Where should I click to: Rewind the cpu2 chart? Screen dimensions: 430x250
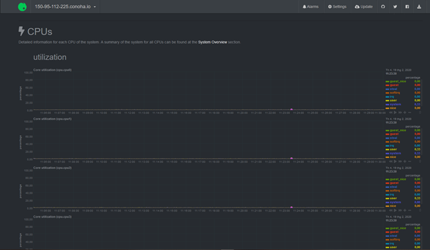pyautogui.click(x=391, y=210)
